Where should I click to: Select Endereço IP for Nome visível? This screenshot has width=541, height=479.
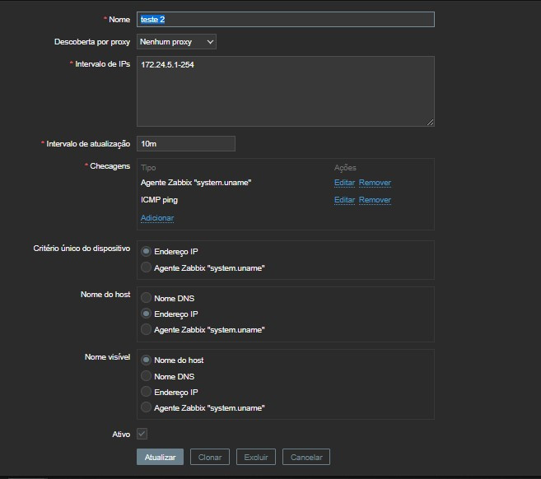click(x=147, y=392)
